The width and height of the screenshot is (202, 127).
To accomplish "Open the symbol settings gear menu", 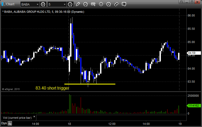I will click(43, 4).
